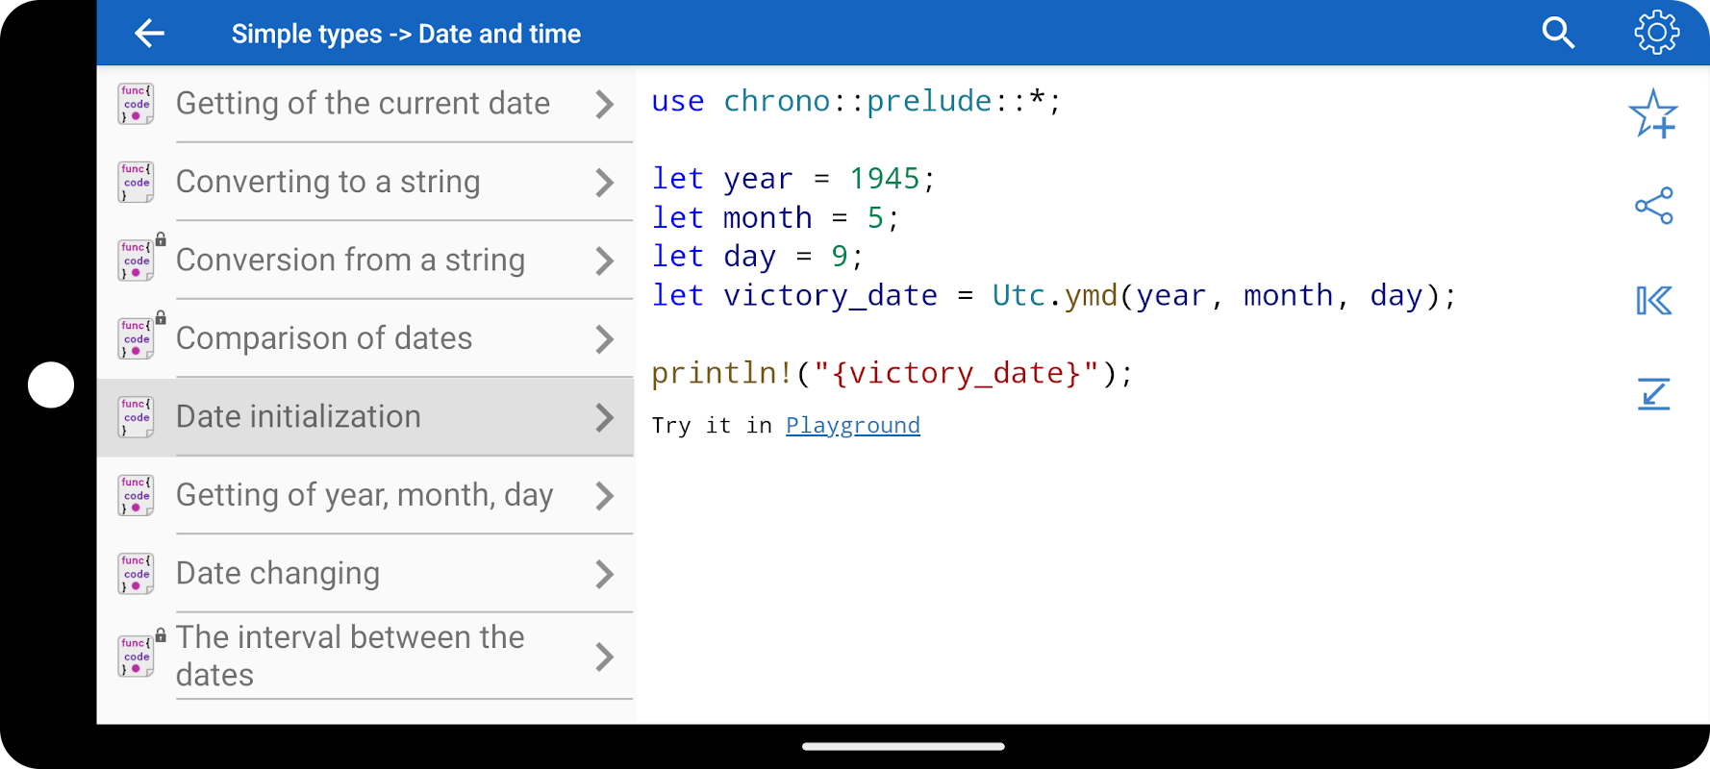Share this code snippet
Viewport: 1710px width, 769px height.
click(x=1653, y=206)
